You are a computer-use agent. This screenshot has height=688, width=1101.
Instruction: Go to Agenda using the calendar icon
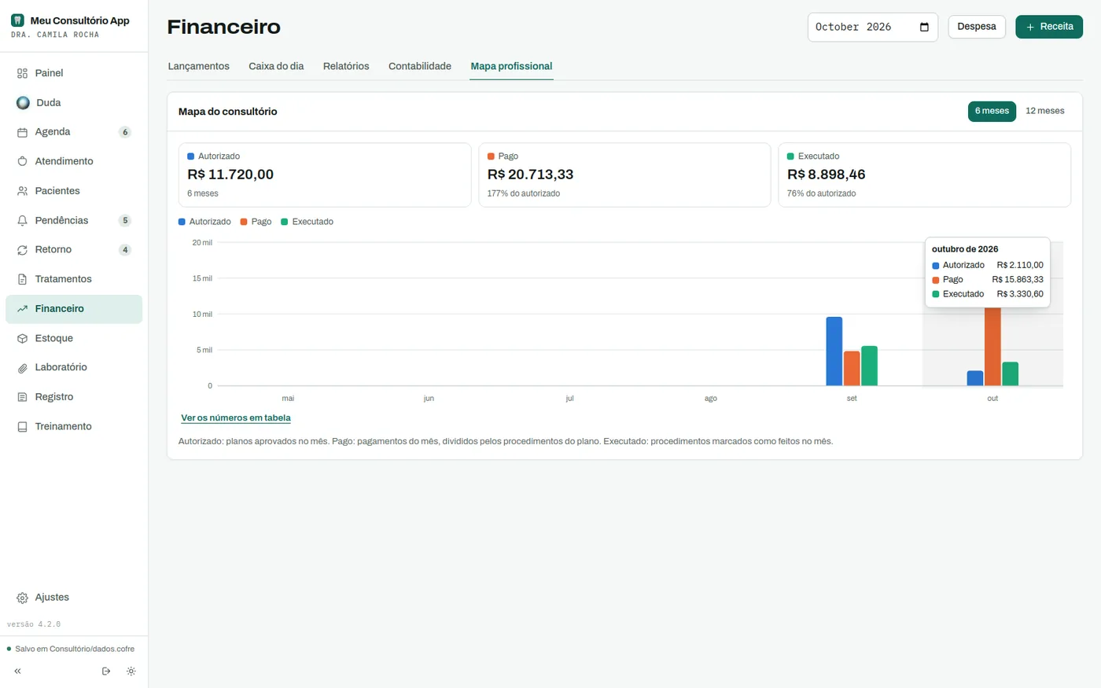tap(22, 132)
